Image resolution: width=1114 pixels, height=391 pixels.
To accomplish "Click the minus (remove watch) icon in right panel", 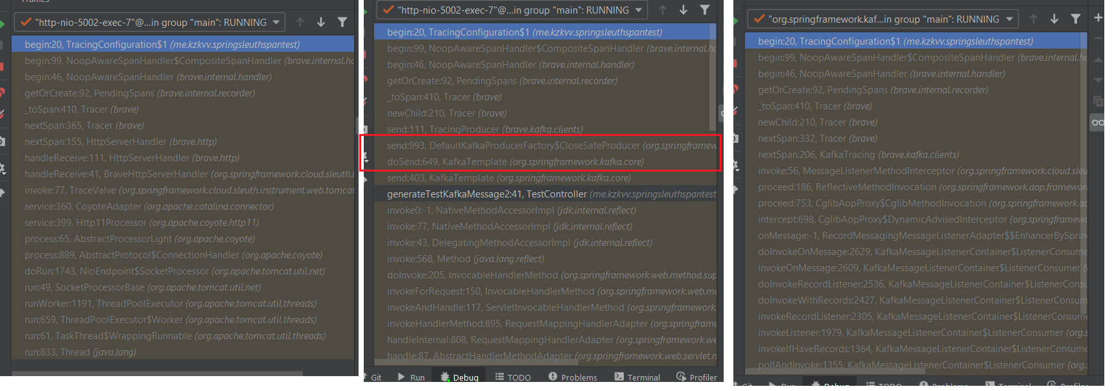I will [x=1098, y=38].
